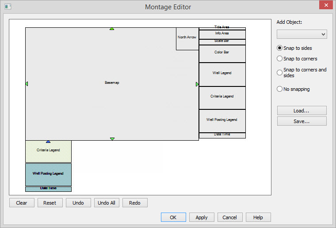Viewport: 336px width, 228px height.
Task: Select the Snap to sides option
Action: tap(279, 48)
